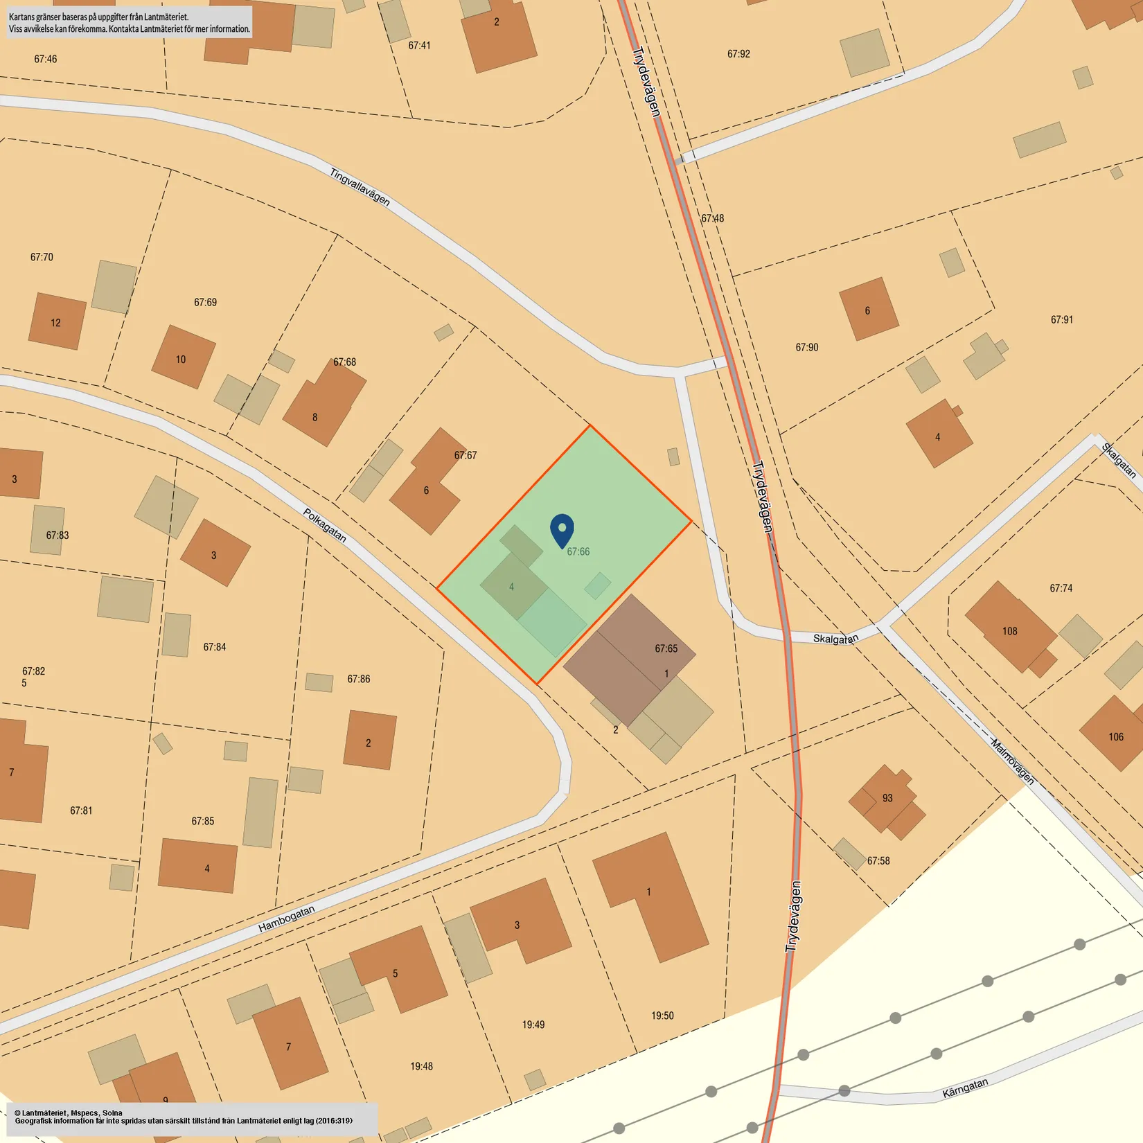Select parcel label 67:91
Screen dimensions: 1143x1143
1061,319
